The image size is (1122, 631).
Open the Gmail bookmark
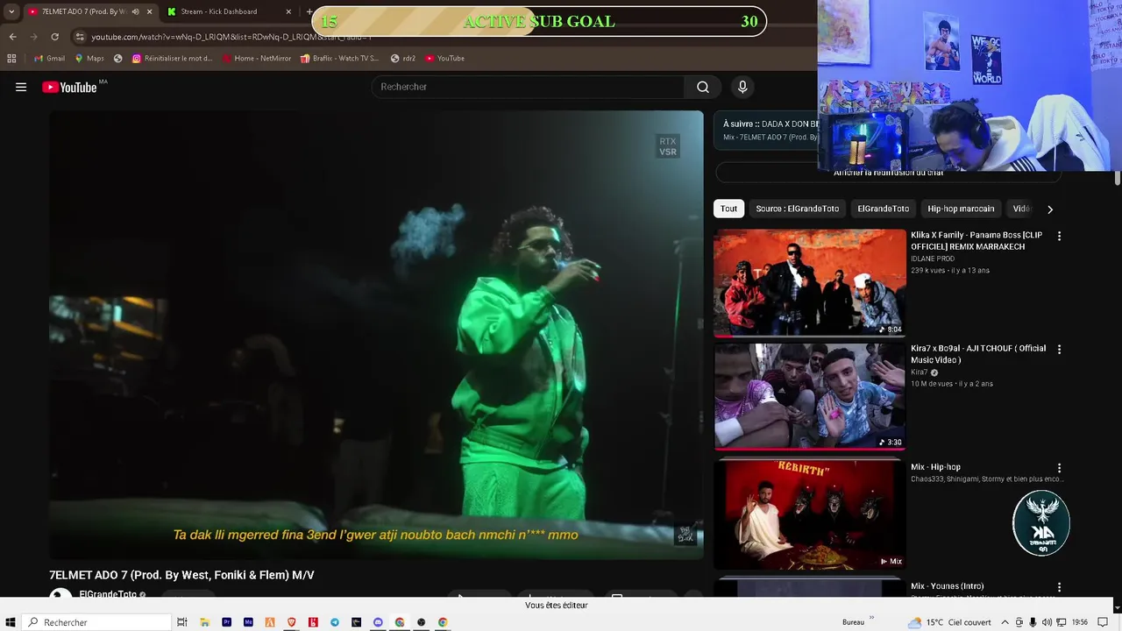click(x=49, y=59)
